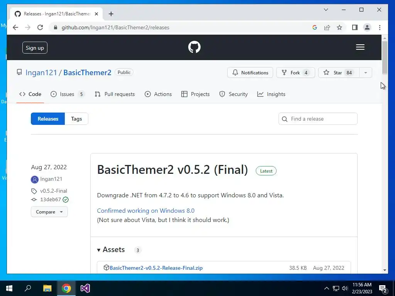Fork the repository
Viewport: 395px width, 296px height.
coord(295,73)
